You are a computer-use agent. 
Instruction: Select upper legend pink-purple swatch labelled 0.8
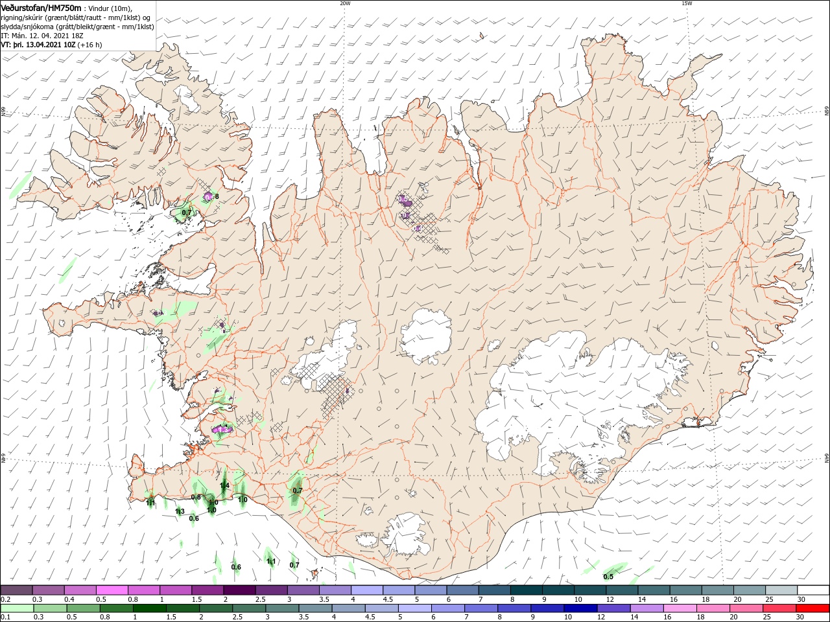coord(143,590)
